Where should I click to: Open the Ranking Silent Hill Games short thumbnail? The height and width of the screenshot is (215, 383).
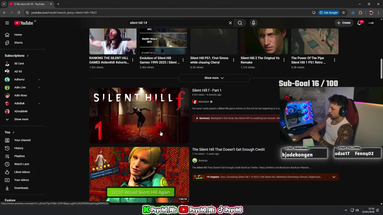point(113,42)
